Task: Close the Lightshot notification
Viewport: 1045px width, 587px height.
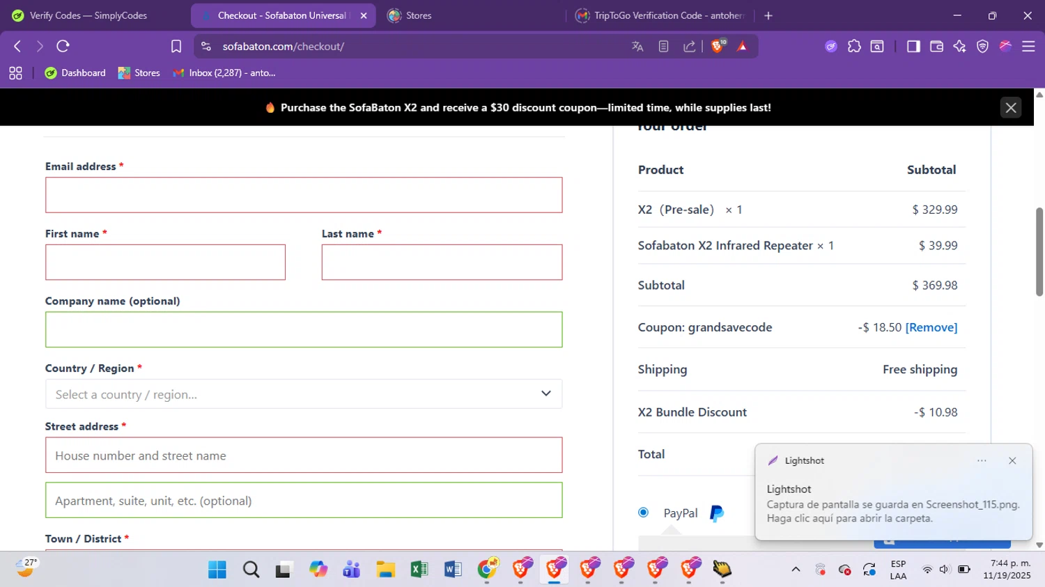Action: [1012, 460]
